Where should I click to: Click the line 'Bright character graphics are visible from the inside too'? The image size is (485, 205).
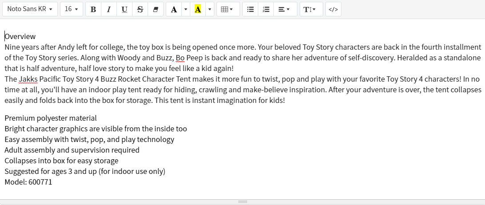tap(96, 128)
